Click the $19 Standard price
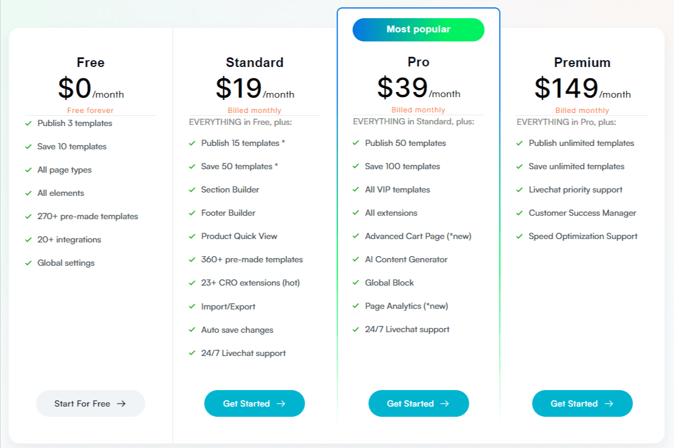The height and width of the screenshot is (448, 674). (239, 88)
